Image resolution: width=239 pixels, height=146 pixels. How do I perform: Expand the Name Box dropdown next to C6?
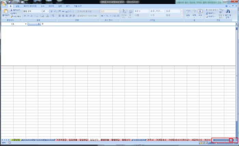point(26,24)
